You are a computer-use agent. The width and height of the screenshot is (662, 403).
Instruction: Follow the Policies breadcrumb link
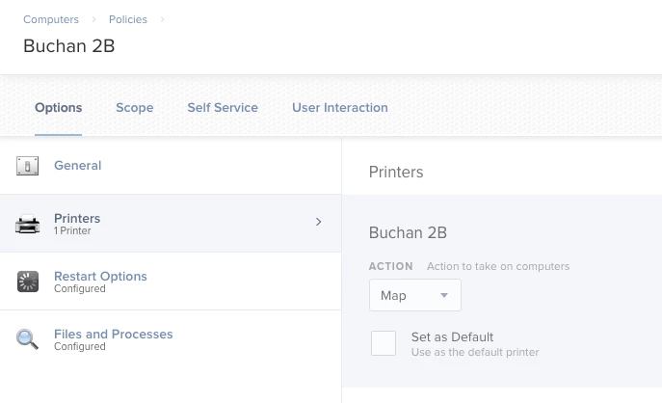(128, 19)
